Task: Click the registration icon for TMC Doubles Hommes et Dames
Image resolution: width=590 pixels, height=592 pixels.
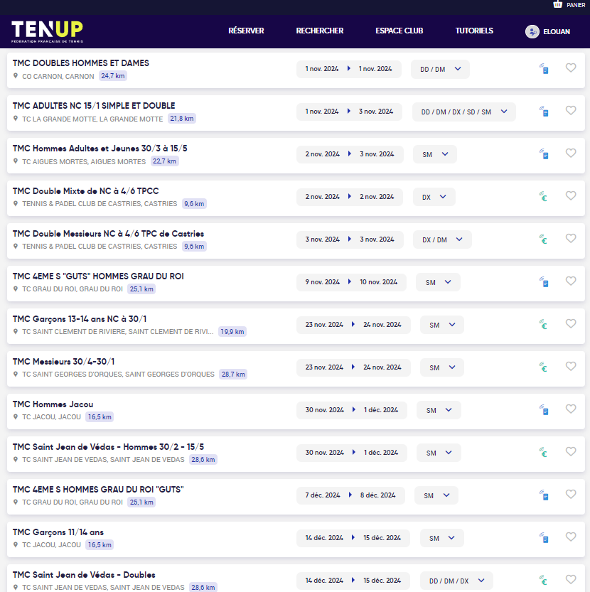Action: coord(544,69)
